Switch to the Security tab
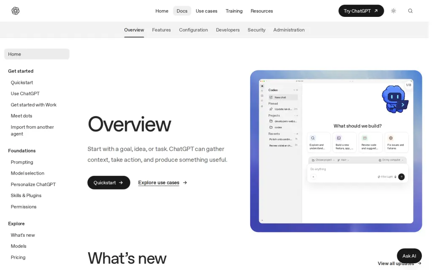 pyautogui.click(x=256, y=30)
